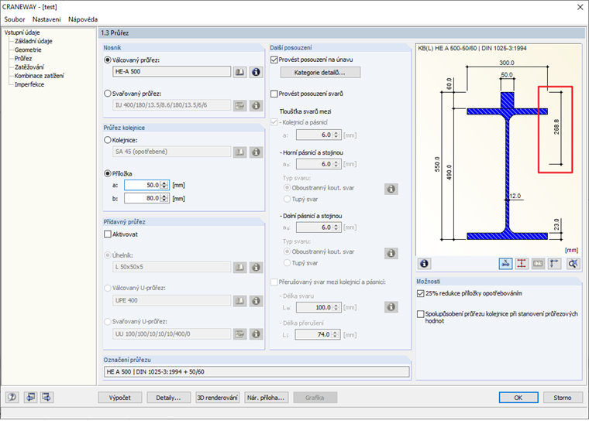Decrease Příložka b value with spinner

164,200
